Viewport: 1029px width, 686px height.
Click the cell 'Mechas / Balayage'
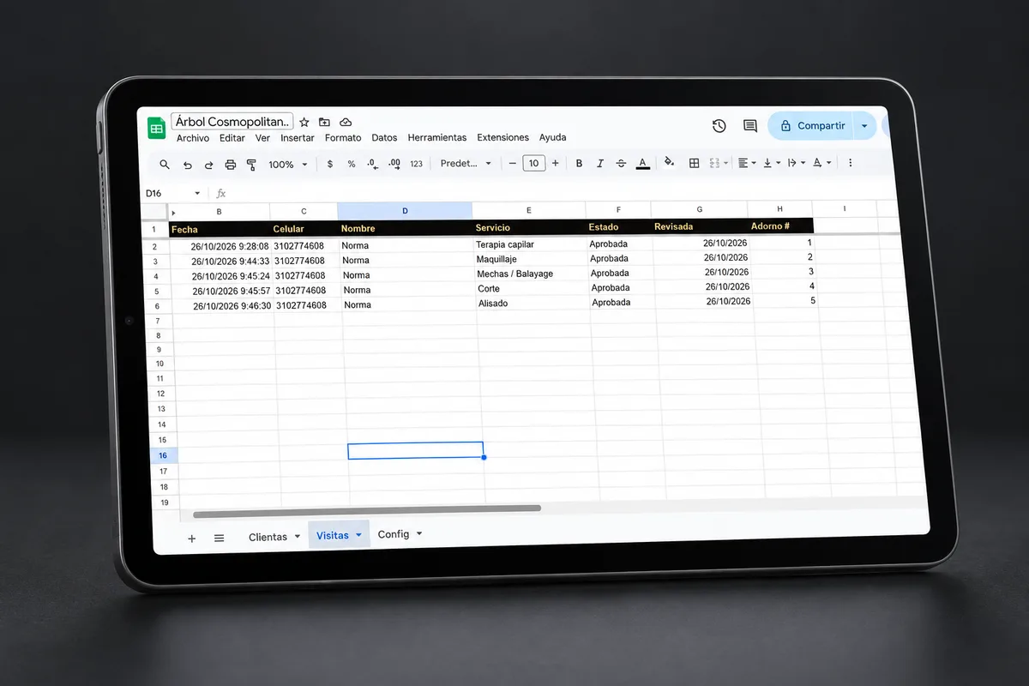[x=533, y=274]
